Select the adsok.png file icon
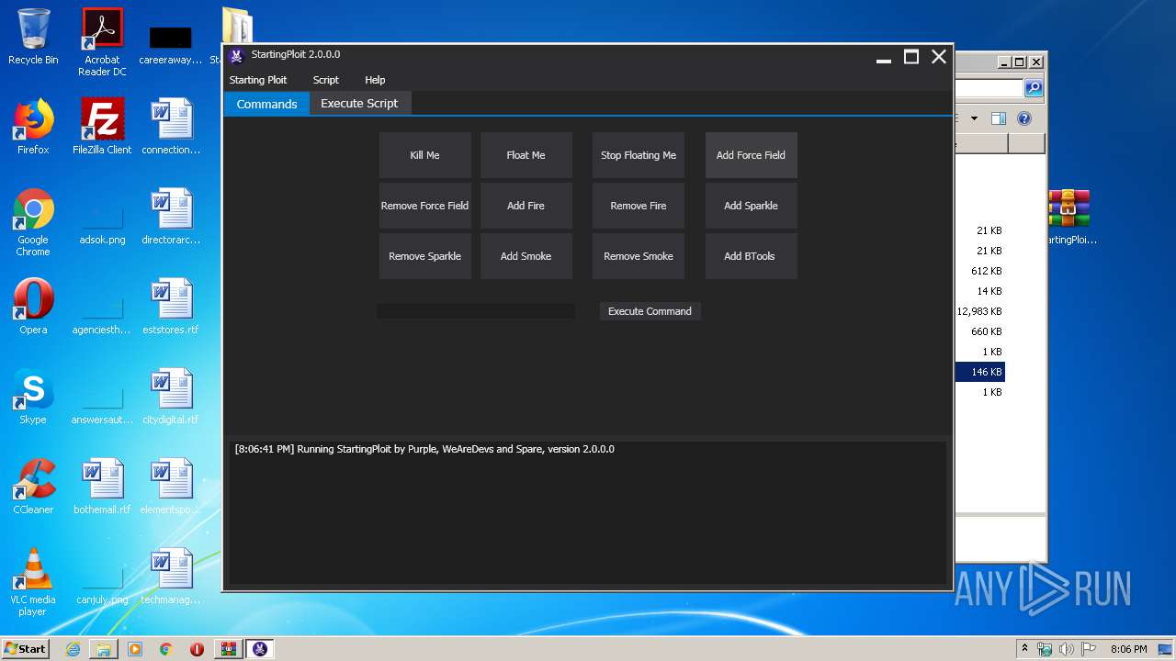This screenshot has width=1176, height=661. click(102, 223)
